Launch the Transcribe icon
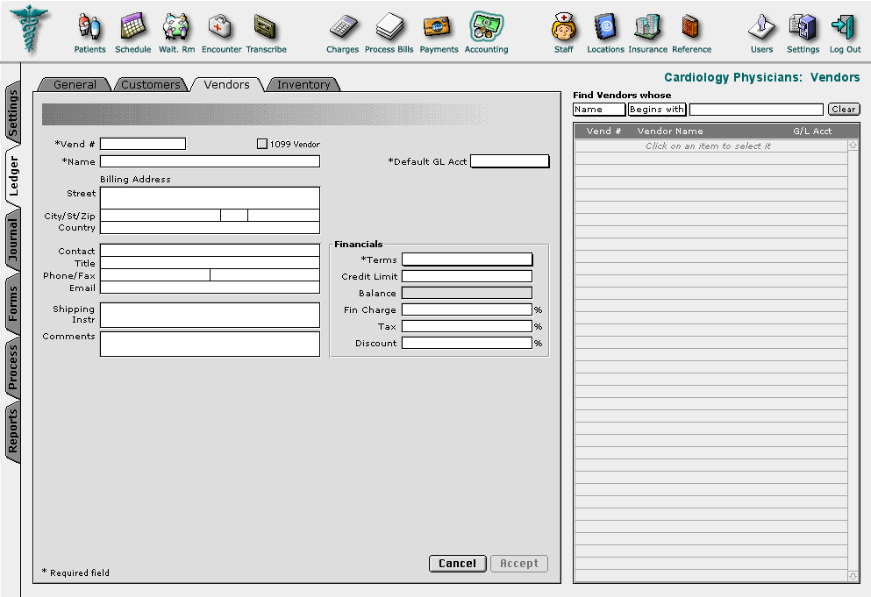 click(265, 27)
